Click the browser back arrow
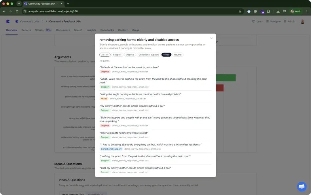The width and height of the screenshot is (311, 195). tap(4, 11)
